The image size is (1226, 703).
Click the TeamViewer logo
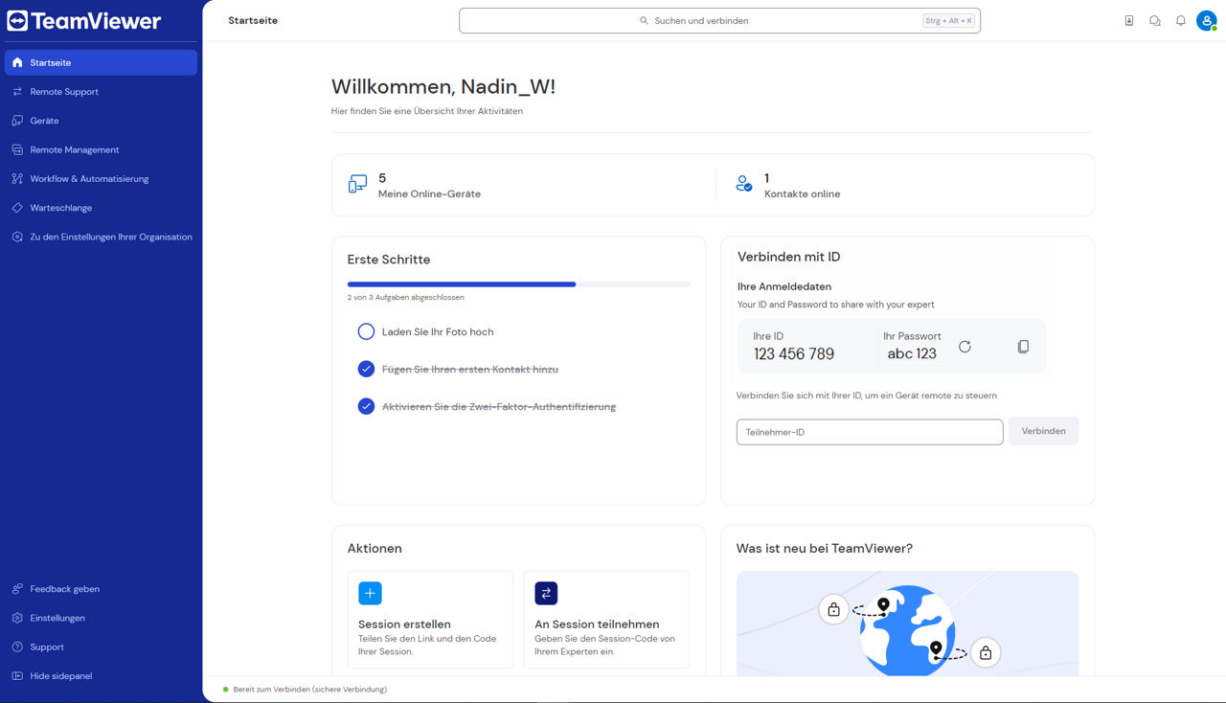pyautogui.click(x=84, y=20)
